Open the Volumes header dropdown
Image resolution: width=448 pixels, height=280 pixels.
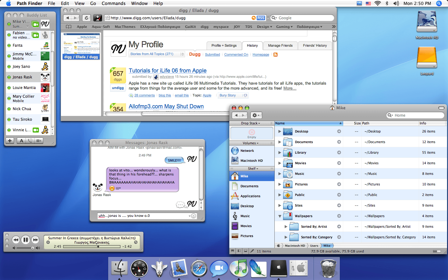pos(250,143)
